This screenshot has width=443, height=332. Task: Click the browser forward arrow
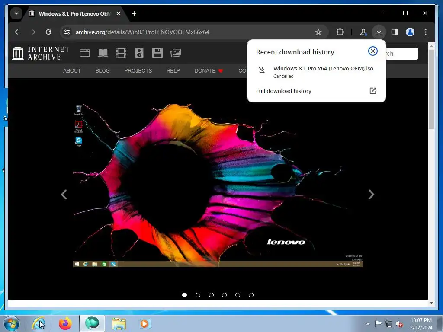pyautogui.click(x=33, y=32)
